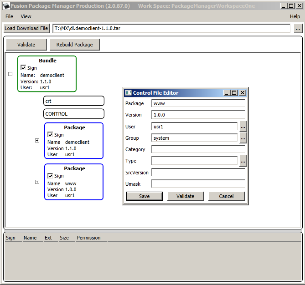Expand the www package node
The height and width of the screenshot is (285, 305).
[37, 182]
